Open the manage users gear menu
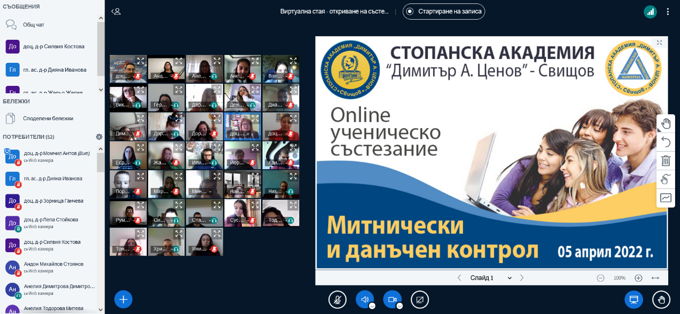Viewport: 680px width, 314px height. click(x=99, y=137)
